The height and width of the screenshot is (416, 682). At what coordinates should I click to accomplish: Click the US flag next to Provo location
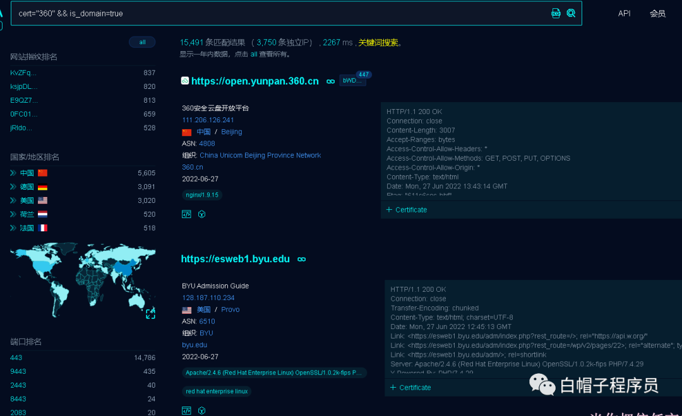[x=186, y=309]
